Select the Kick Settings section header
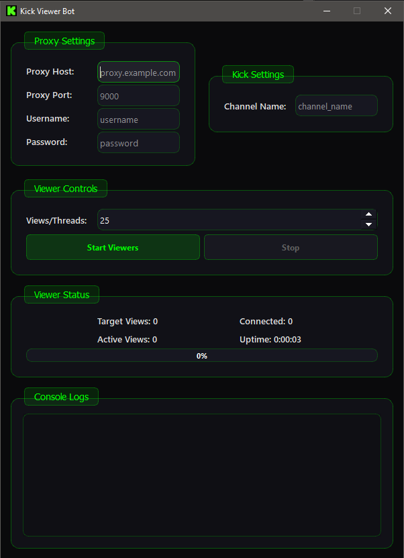Screen dimensions: 404x558 pos(258,74)
